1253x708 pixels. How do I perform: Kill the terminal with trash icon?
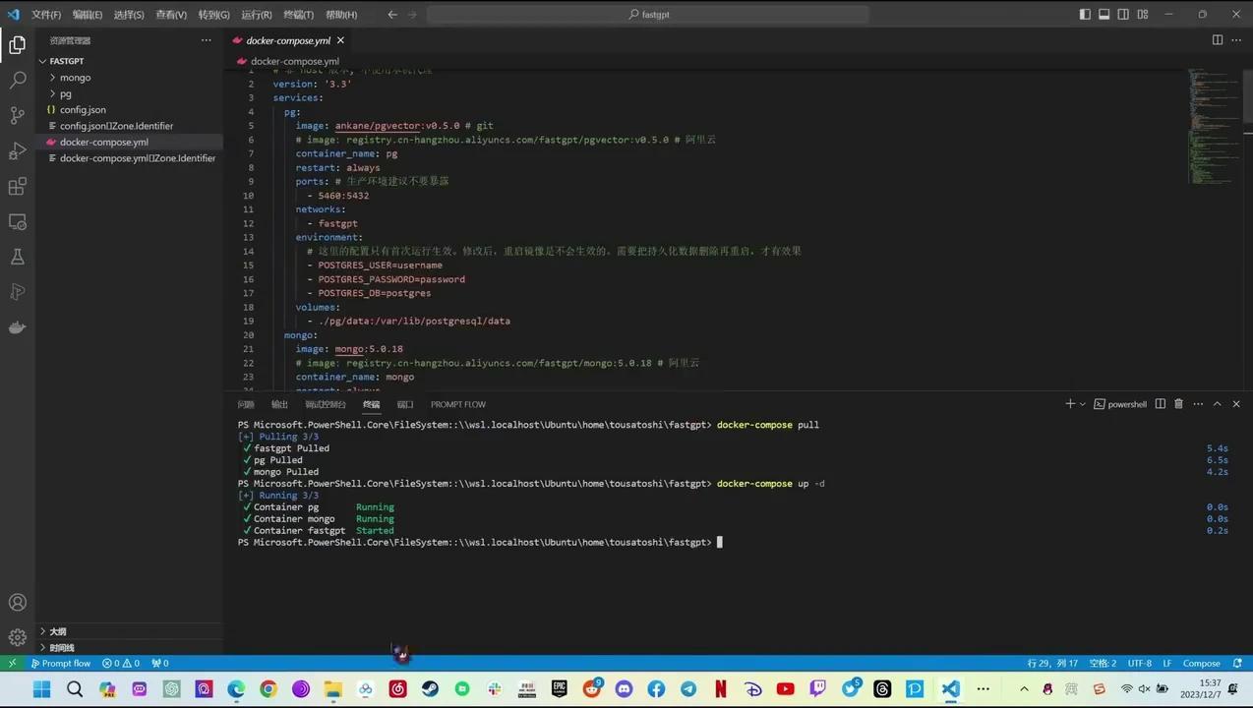pos(1178,404)
